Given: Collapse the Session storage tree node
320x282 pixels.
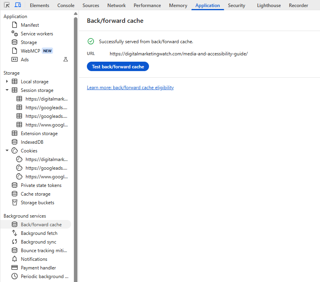Looking at the screenshot, I should [7, 90].
